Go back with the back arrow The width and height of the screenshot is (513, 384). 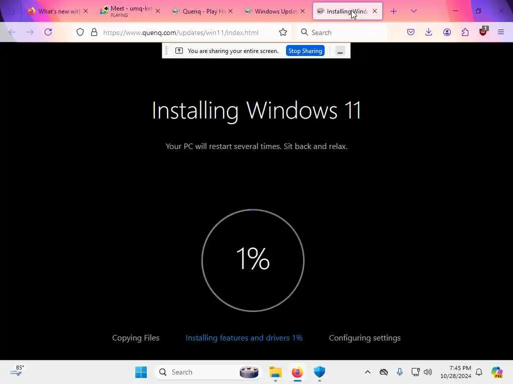pos(12,32)
